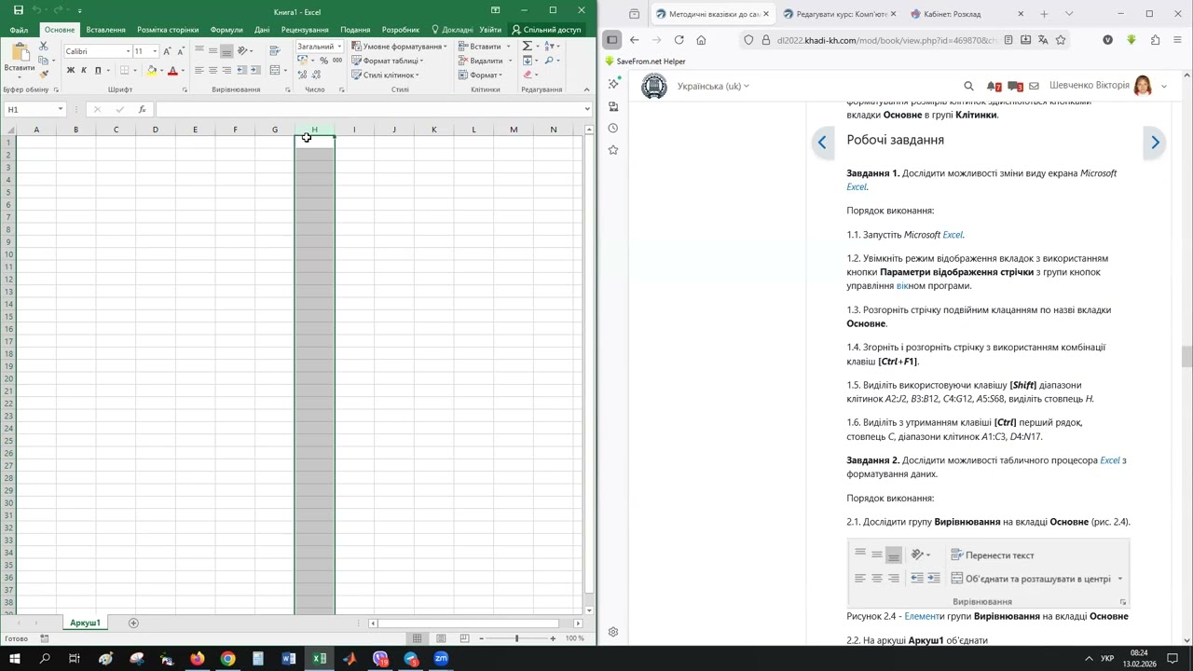The height and width of the screenshot is (671, 1193).
Task: Switch to the Дані ribbon tab
Action: point(262,30)
